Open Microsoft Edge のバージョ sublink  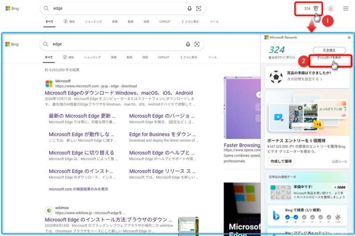point(162,116)
